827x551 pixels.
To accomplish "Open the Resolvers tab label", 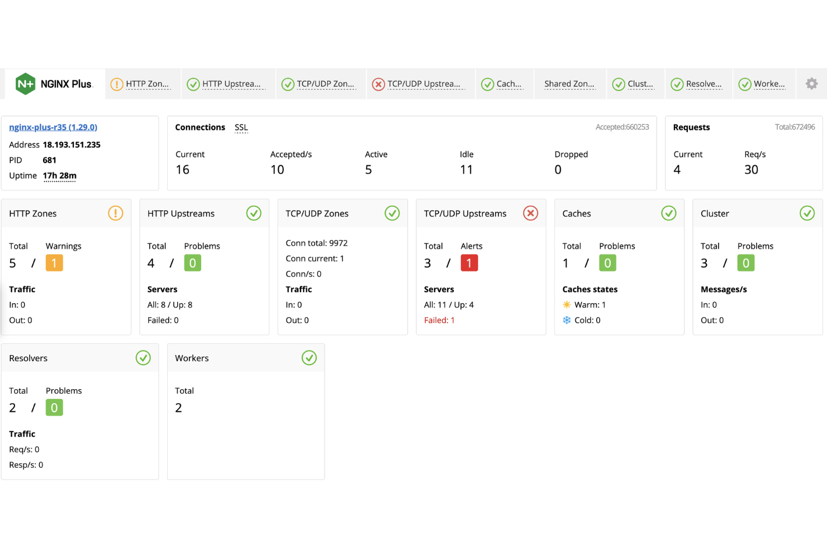I will pos(704,84).
